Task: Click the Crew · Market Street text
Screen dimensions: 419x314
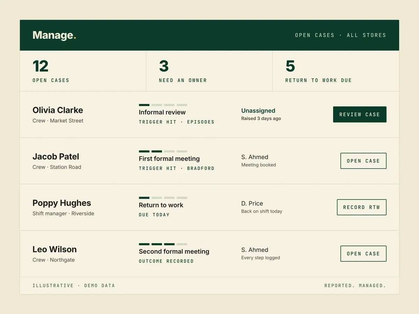Action: [x=58, y=121]
